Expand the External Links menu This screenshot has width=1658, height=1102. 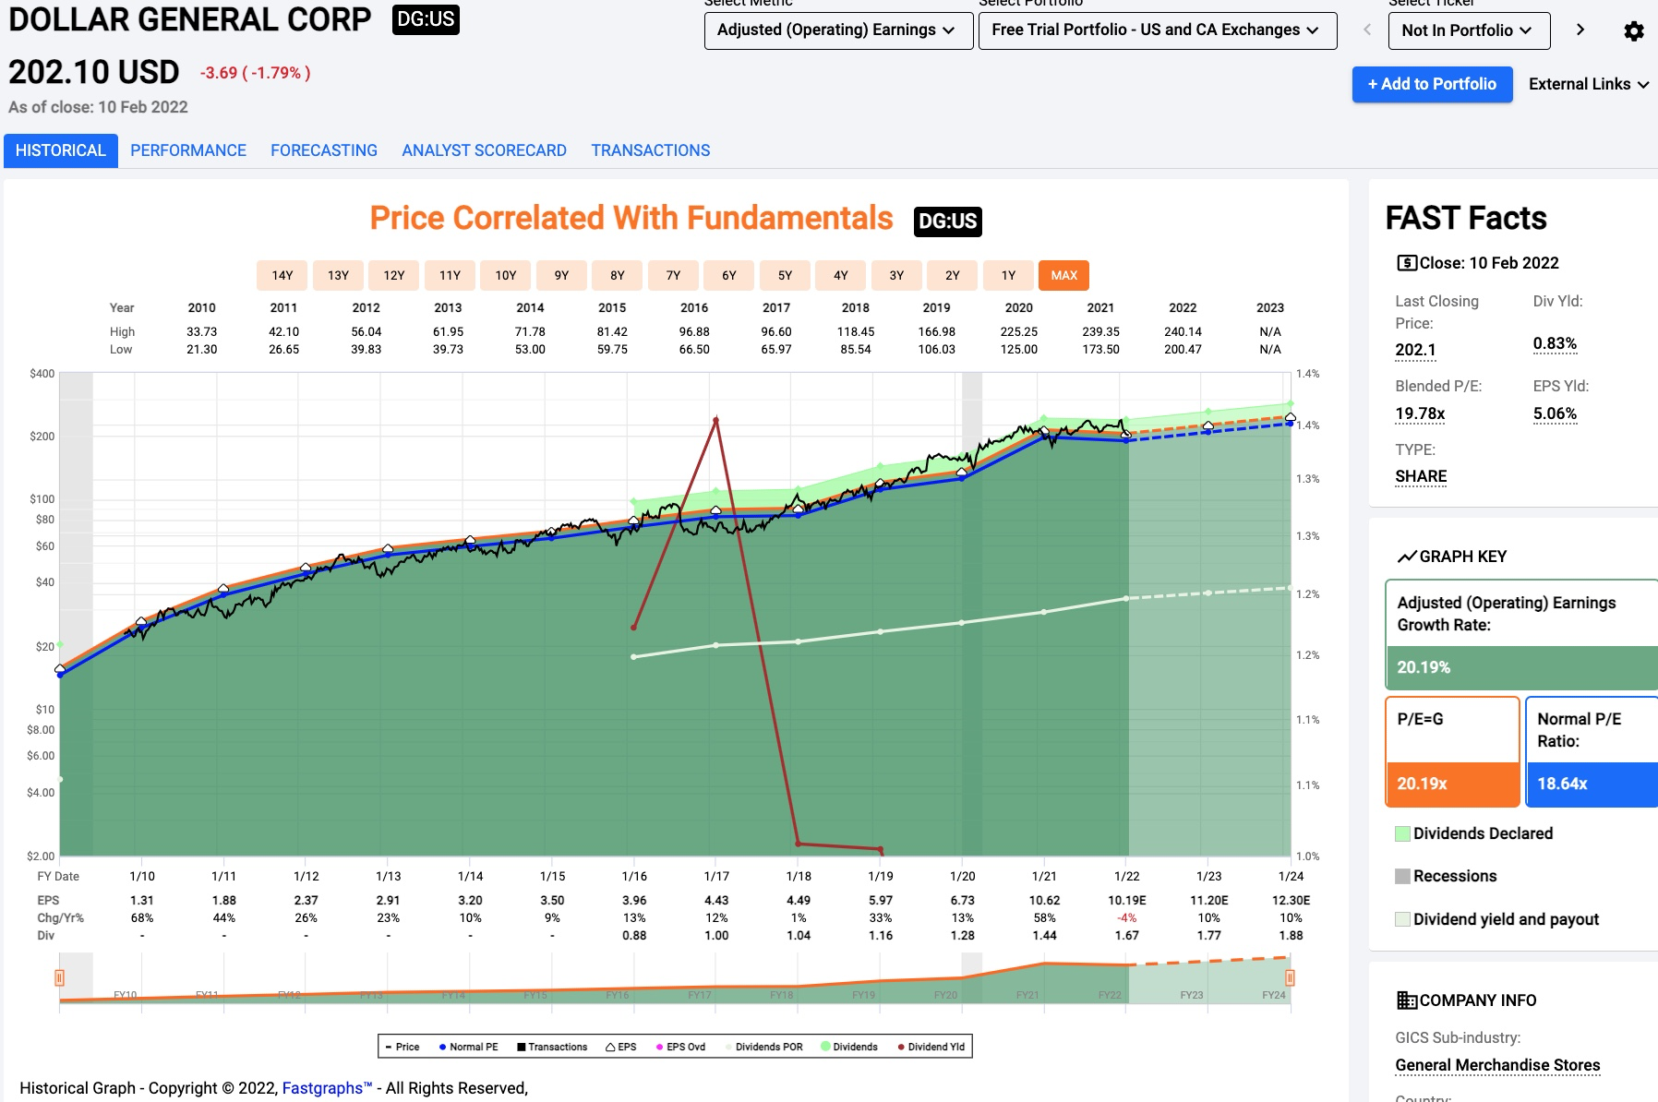1589,84
